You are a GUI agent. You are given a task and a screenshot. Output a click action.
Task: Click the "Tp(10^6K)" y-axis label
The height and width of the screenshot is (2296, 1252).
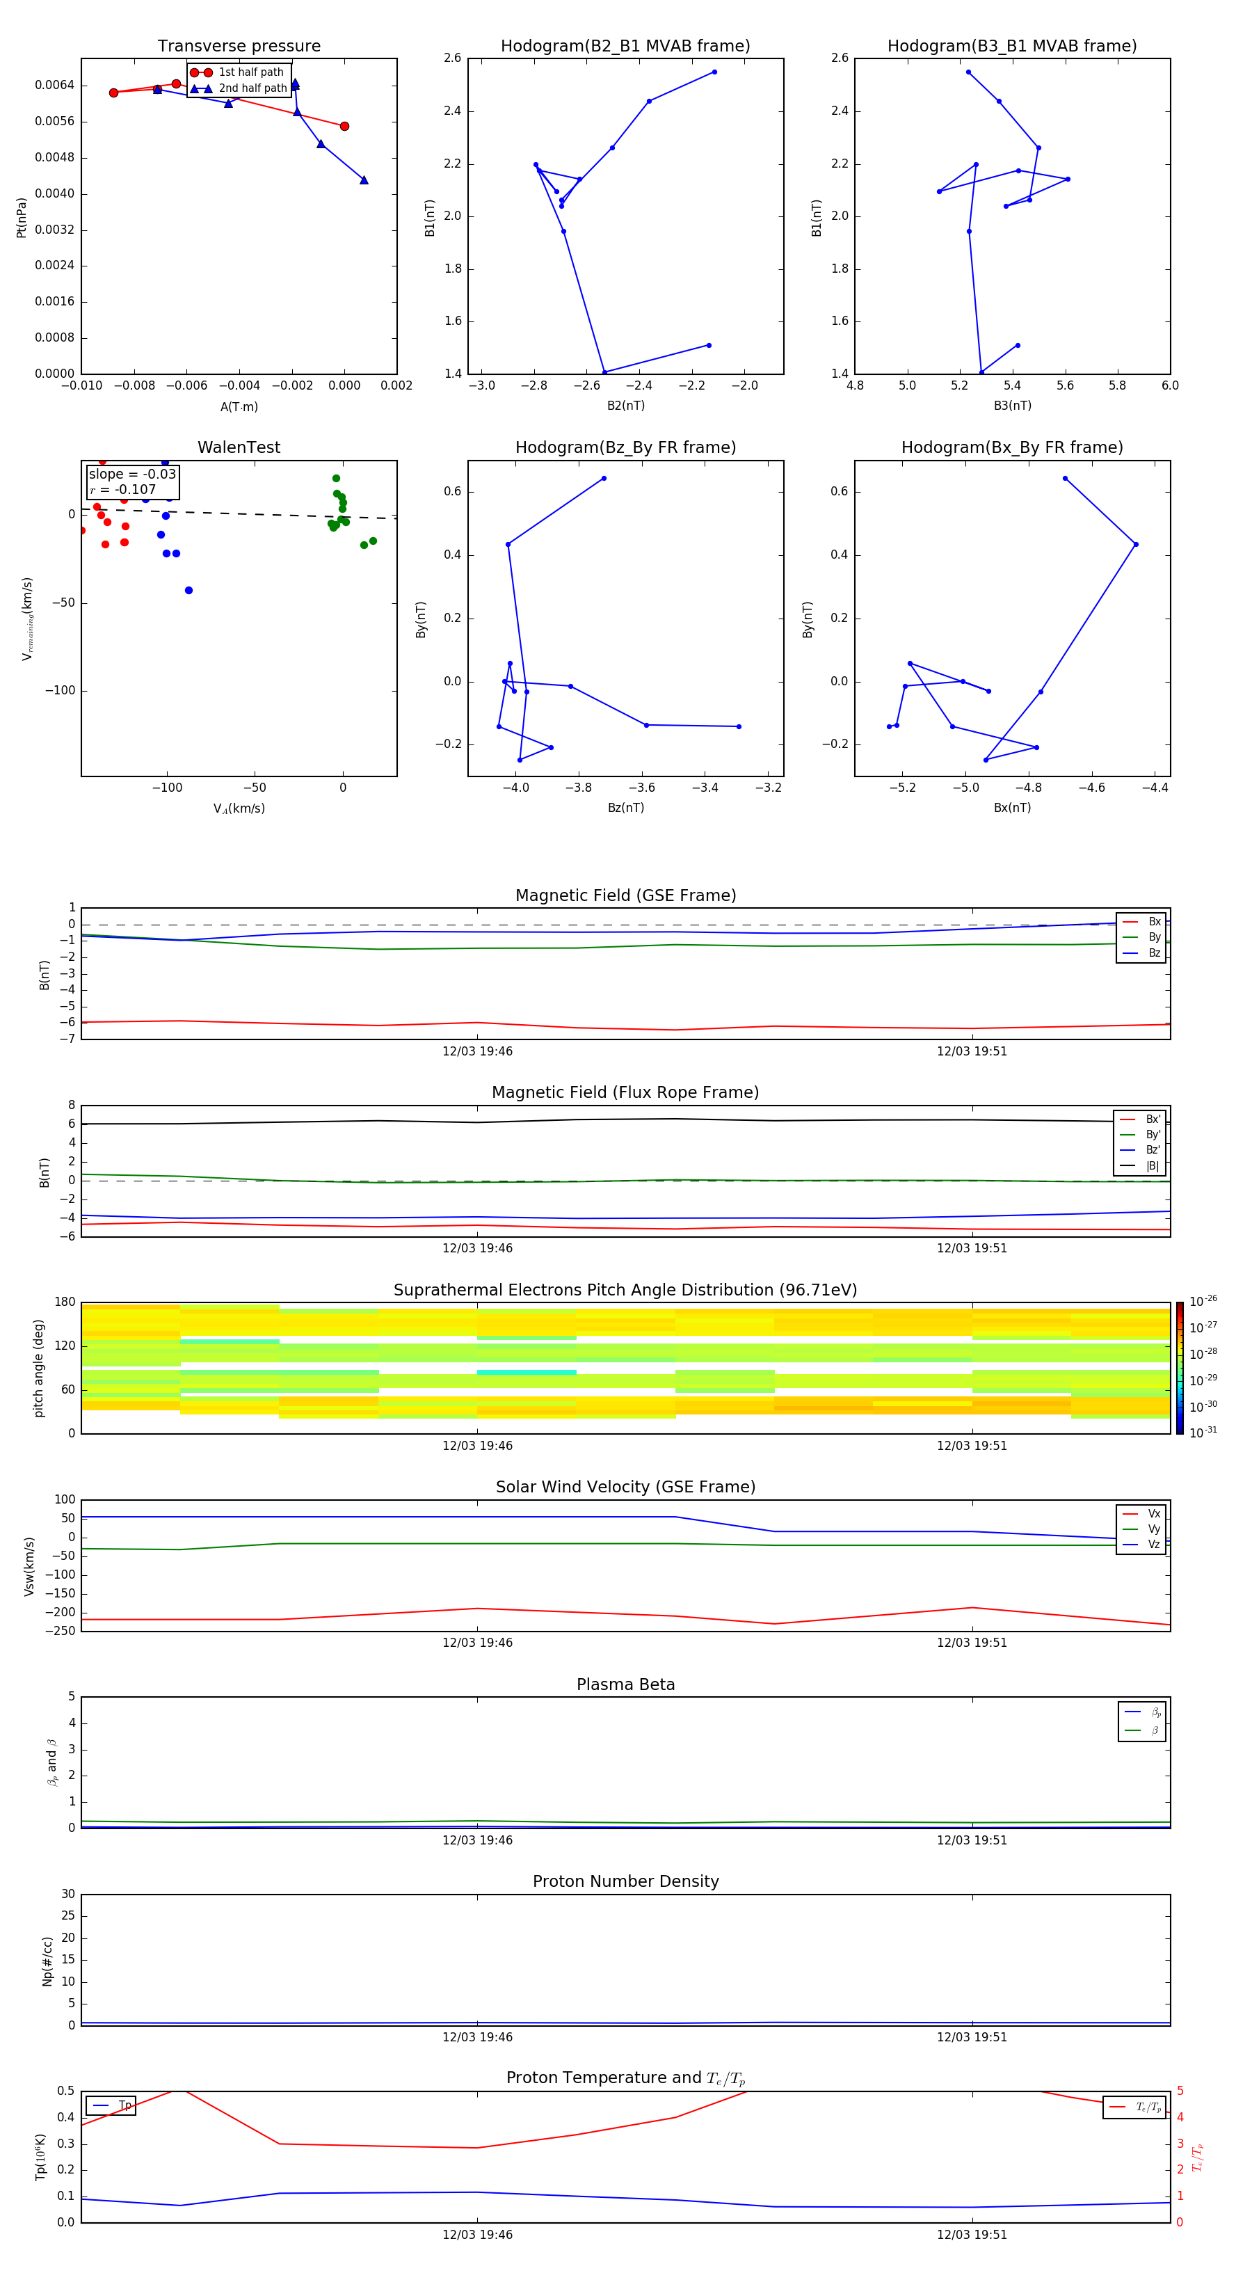(40, 2157)
